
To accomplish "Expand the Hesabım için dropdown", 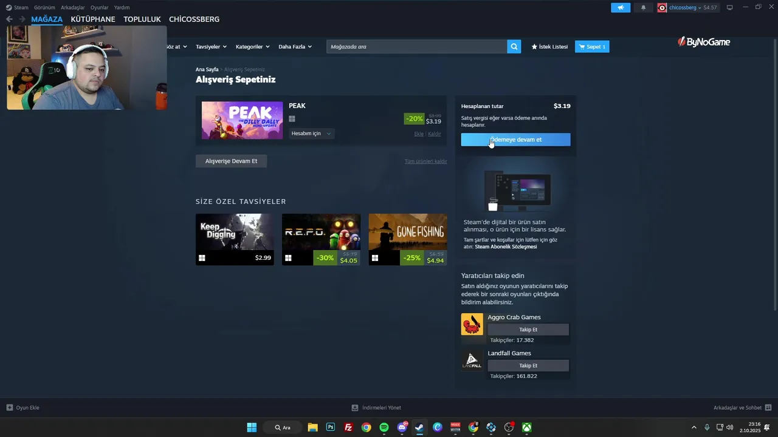I will pyautogui.click(x=311, y=134).
